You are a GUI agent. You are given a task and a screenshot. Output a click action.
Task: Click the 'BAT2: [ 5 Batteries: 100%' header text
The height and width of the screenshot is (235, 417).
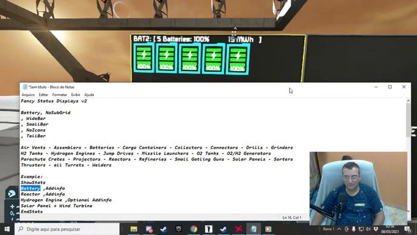(171, 39)
